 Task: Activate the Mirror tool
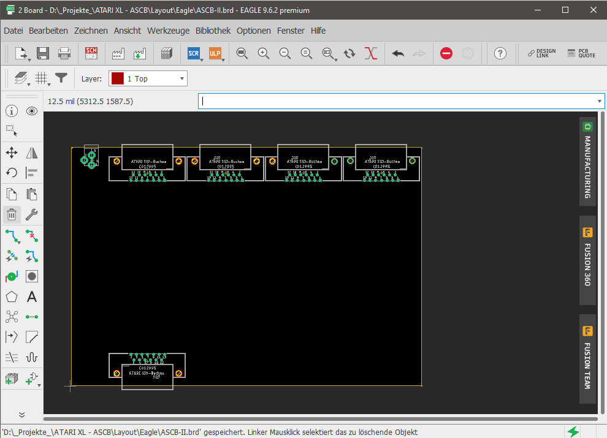[31, 152]
